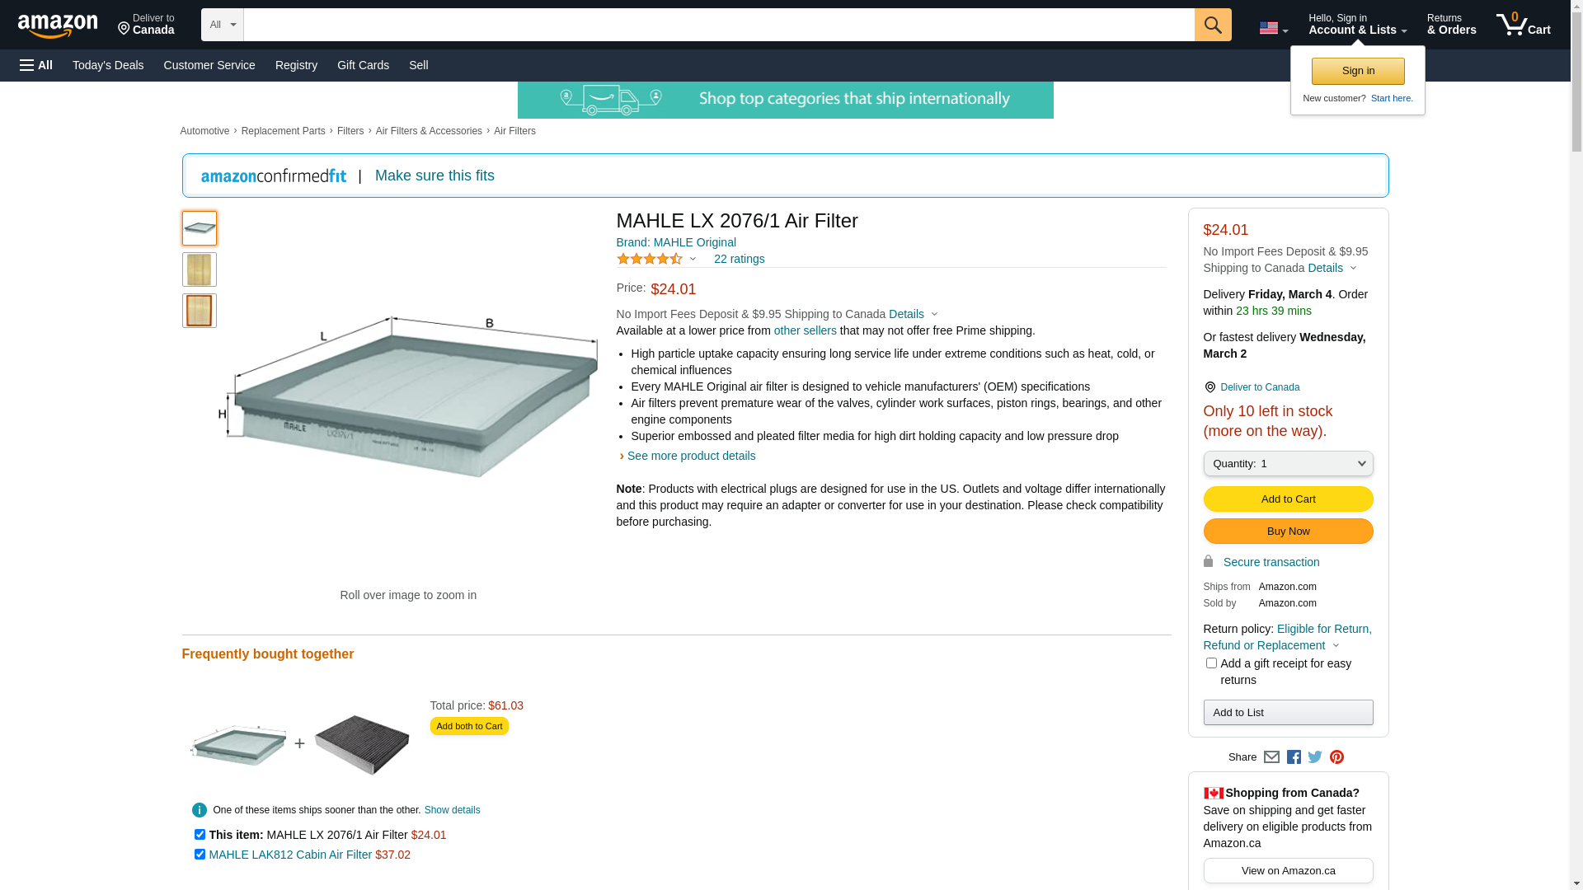Open the 22 ratings link
The height and width of the screenshot is (890, 1583).
click(740, 259)
